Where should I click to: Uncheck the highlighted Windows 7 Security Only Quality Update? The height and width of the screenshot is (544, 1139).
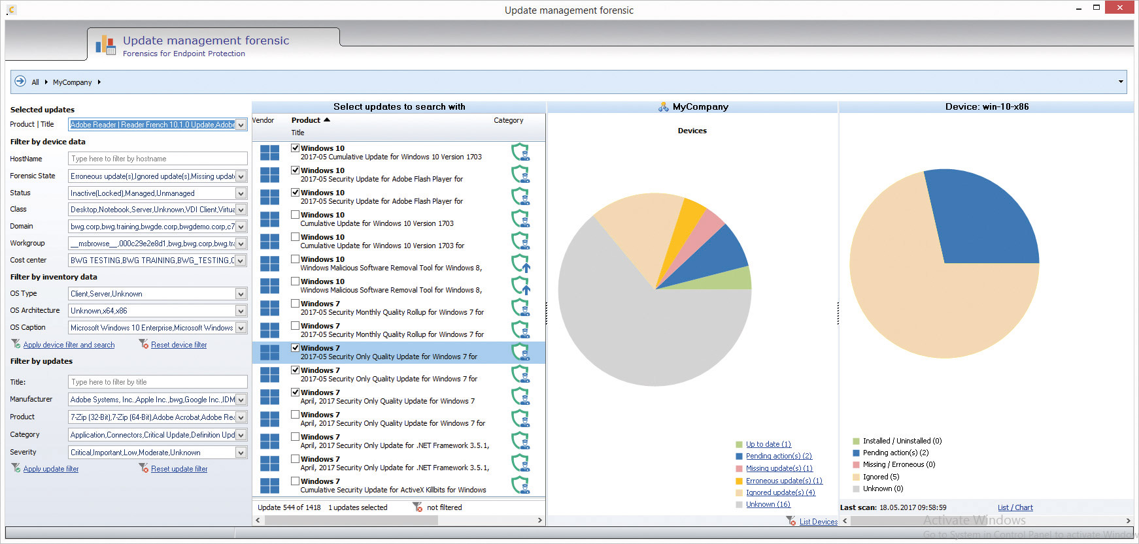296,347
